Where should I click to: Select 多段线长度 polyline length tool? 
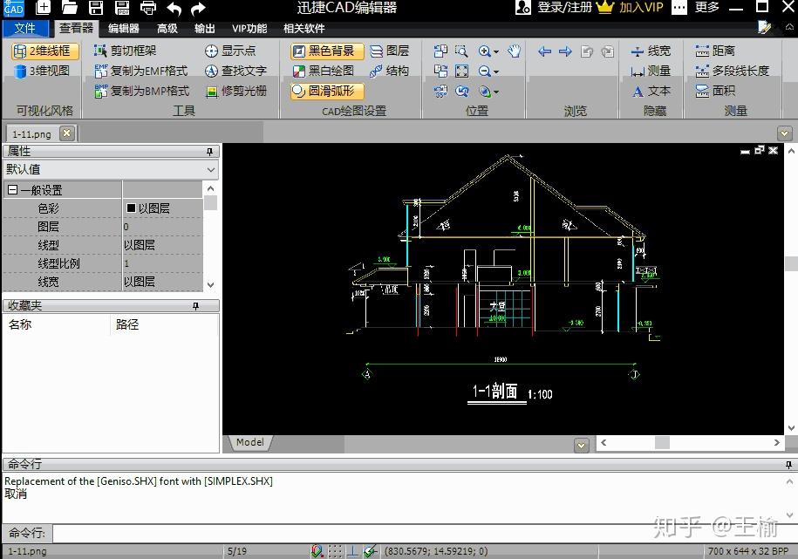tap(732, 71)
